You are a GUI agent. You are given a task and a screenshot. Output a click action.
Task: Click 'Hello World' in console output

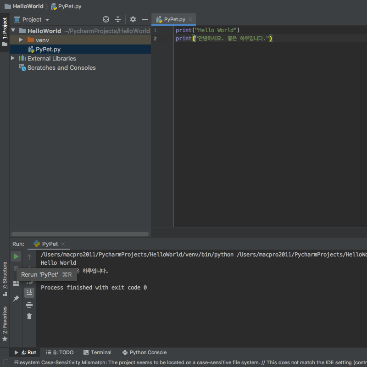(x=59, y=262)
